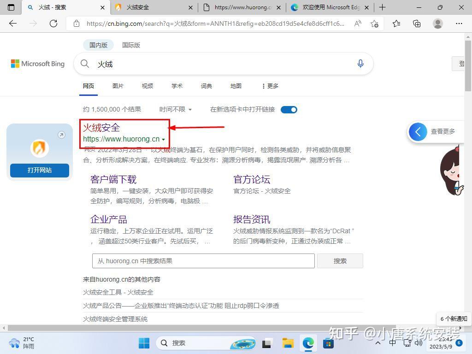Viewport: 472px width, 354px height.
Task: Open the 火绒产品公告 rdp弱口令 link
Action: tap(181, 306)
